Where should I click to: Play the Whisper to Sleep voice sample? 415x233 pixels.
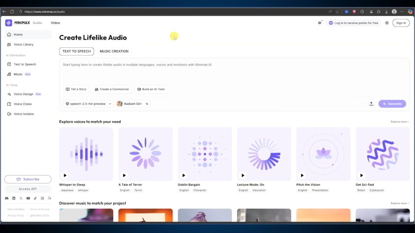coord(65,176)
